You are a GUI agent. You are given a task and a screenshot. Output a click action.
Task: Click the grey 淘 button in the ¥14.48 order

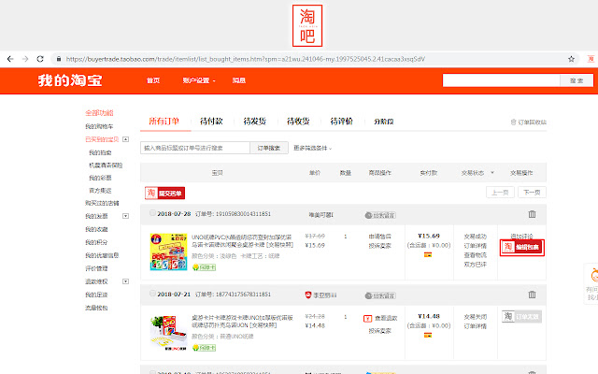pyautogui.click(x=521, y=317)
